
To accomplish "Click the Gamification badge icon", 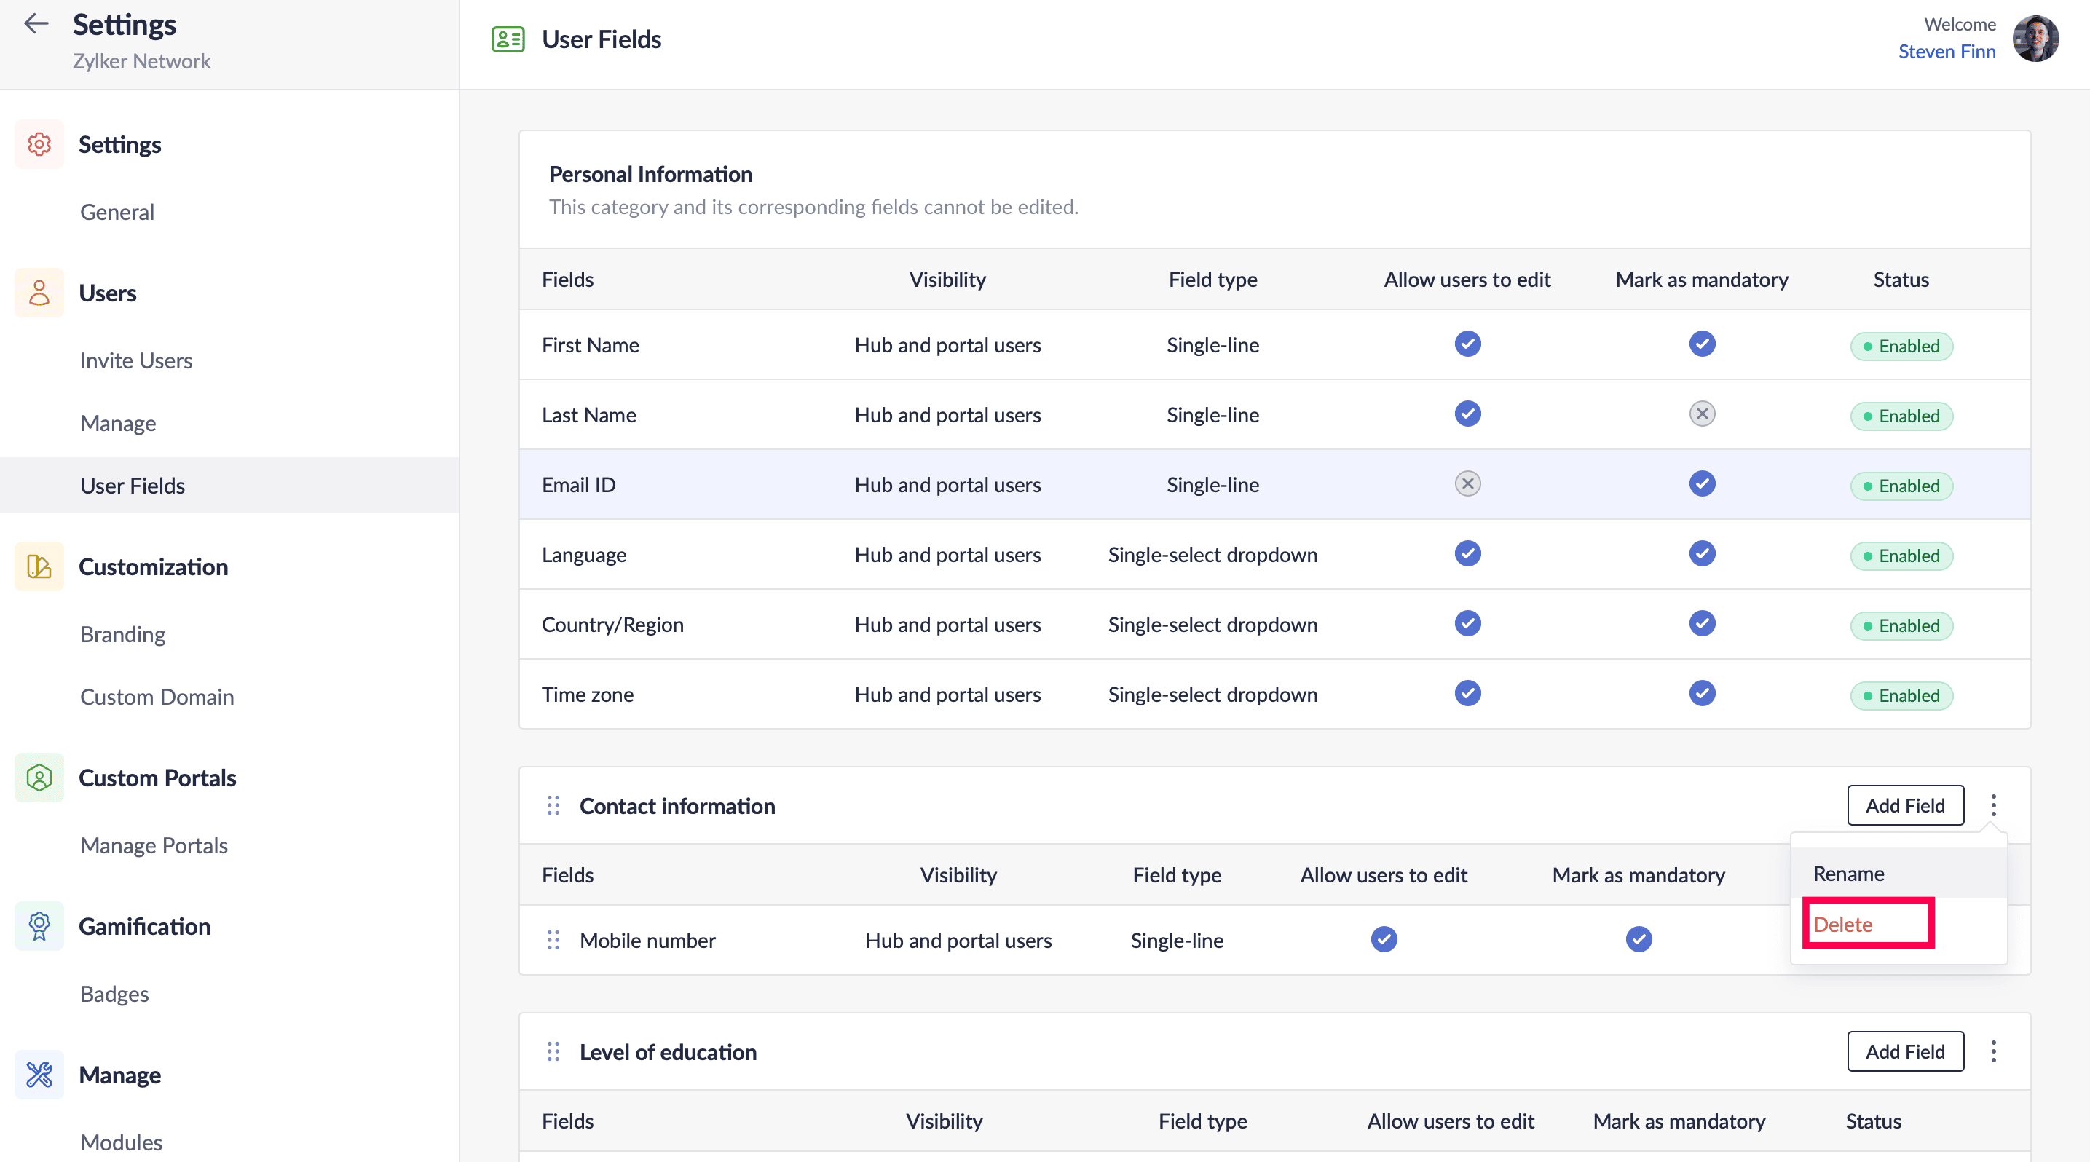I will [x=39, y=926].
